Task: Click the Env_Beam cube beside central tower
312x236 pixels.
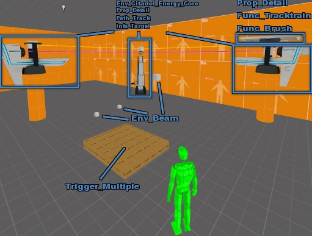Action: tap(157, 77)
